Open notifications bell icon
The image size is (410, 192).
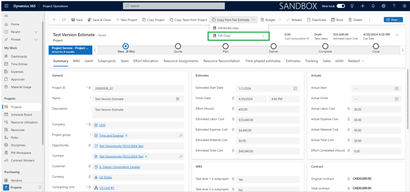[x=373, y=6]
